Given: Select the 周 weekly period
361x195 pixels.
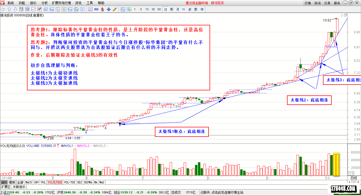Looking at the screenshot, I should pyautogui.click(x=172, y=9).
